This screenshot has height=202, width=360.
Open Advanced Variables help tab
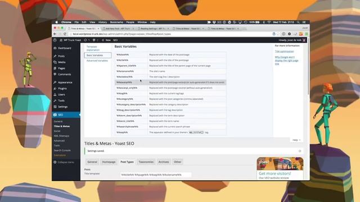click(97, 61)
